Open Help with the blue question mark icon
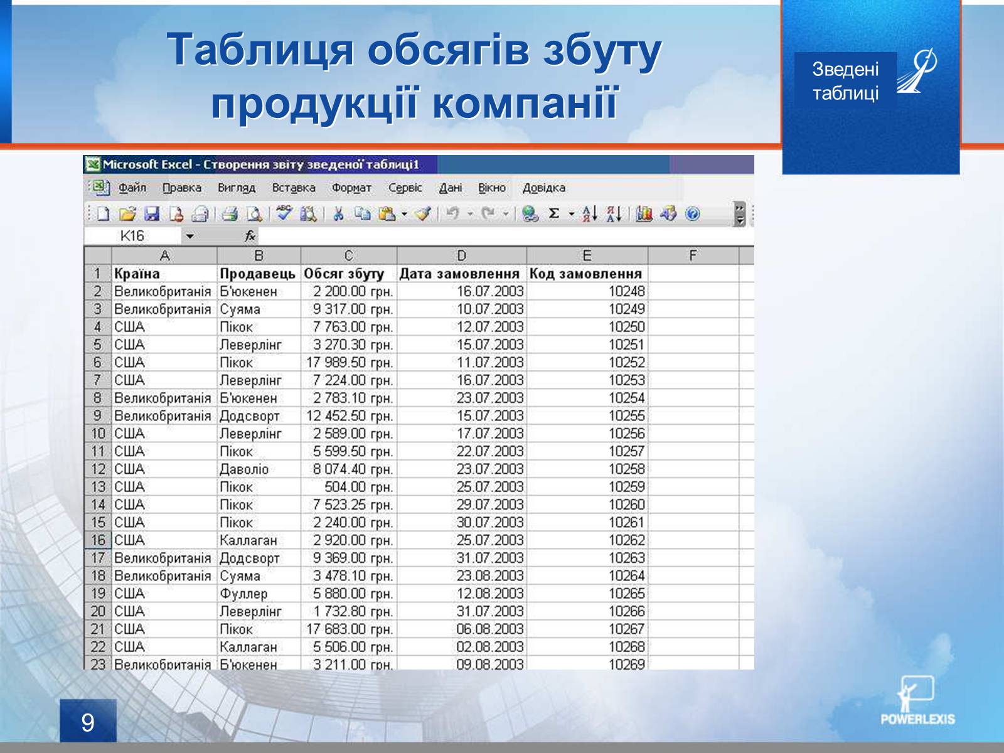 [x=692, y=215]
